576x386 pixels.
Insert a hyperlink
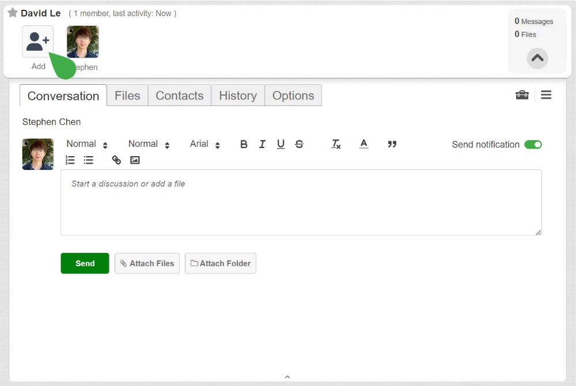pyautogui.click(x=116, y=160)
